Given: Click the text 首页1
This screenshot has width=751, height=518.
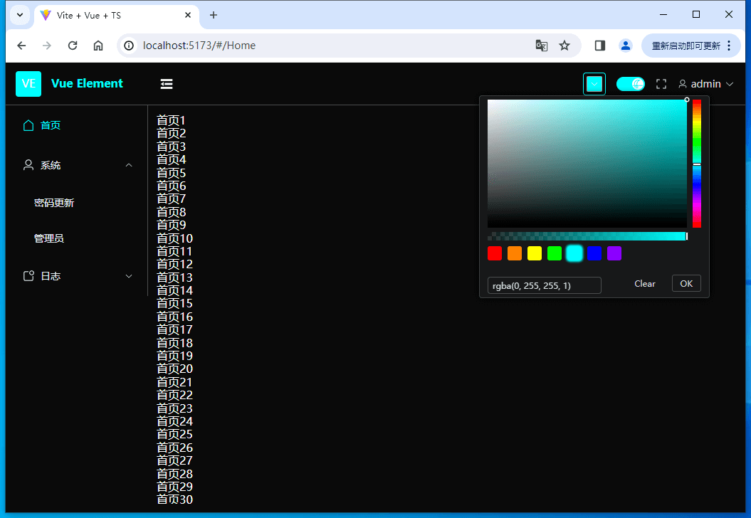Looking at the screenshot, I should (x=171, y=121).
